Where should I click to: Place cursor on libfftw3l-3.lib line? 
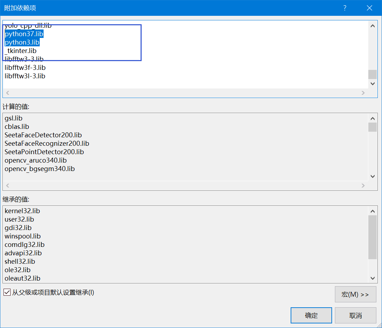point(25,76)
